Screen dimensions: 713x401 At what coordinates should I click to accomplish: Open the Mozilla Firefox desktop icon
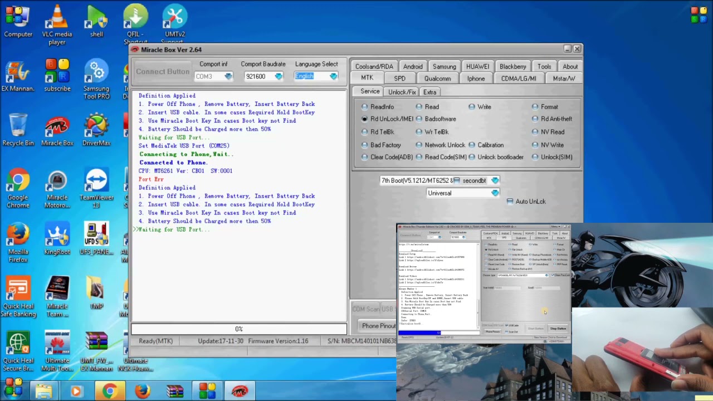tap(18, 243)
